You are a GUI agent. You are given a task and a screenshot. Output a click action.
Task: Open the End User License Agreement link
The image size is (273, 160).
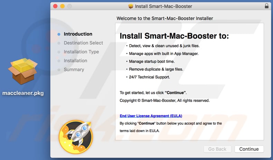pos(151,116)
